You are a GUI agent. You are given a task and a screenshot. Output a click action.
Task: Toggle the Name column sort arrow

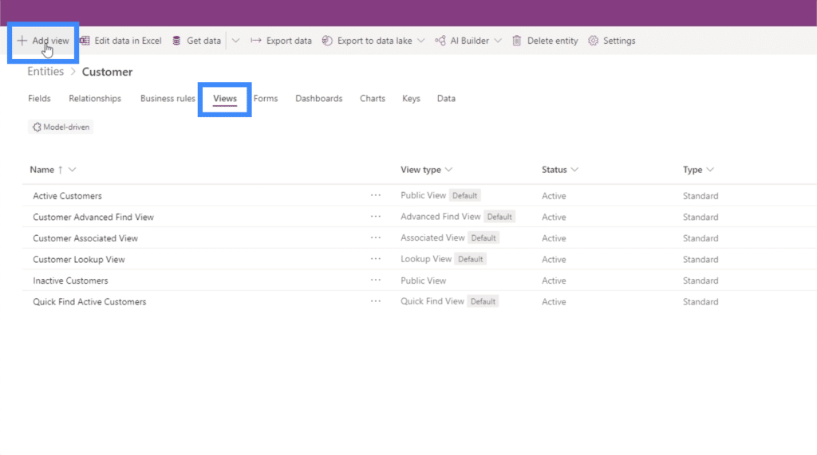point(61,170)
